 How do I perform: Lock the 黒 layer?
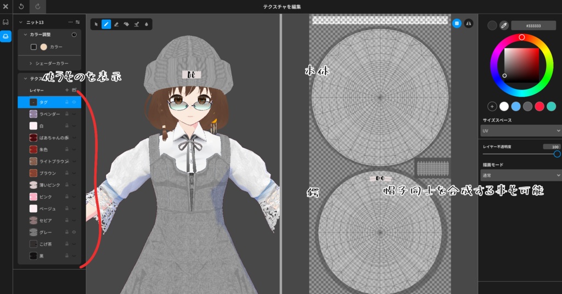[66, 256]
